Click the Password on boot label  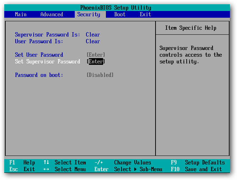click(x=39, y=75)
